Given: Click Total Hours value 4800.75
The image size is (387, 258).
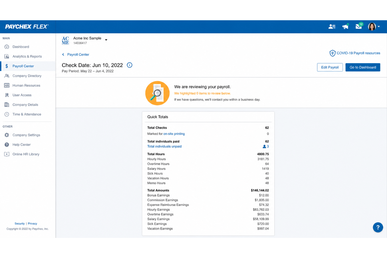Looking at the screenshot, I should point(263,154).
